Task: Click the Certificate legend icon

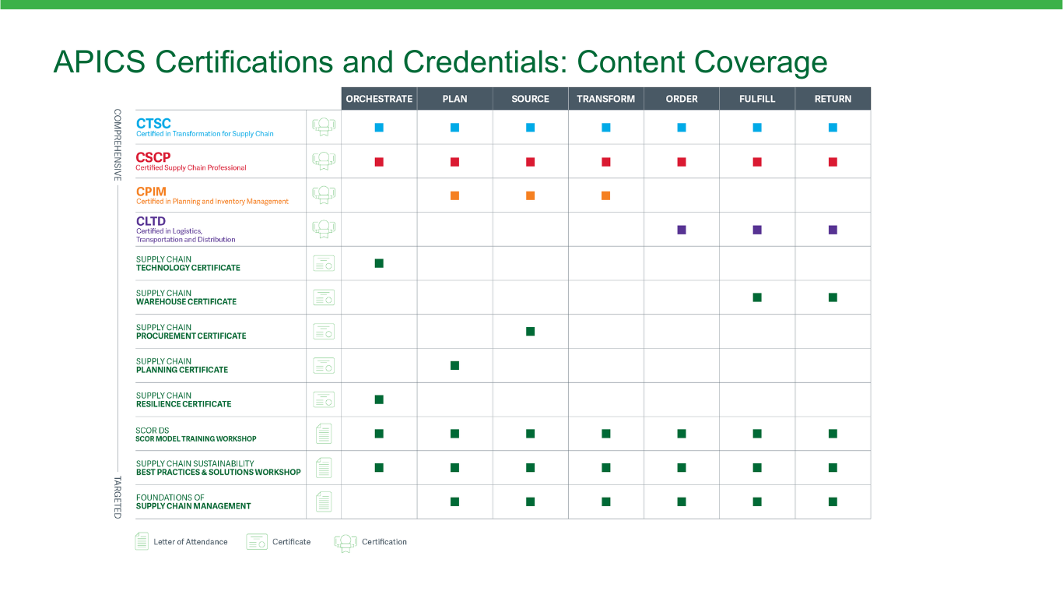Action: [257, 542]
